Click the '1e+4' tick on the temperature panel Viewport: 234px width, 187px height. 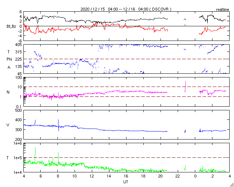pyautogui.click(x=18, y=172)
